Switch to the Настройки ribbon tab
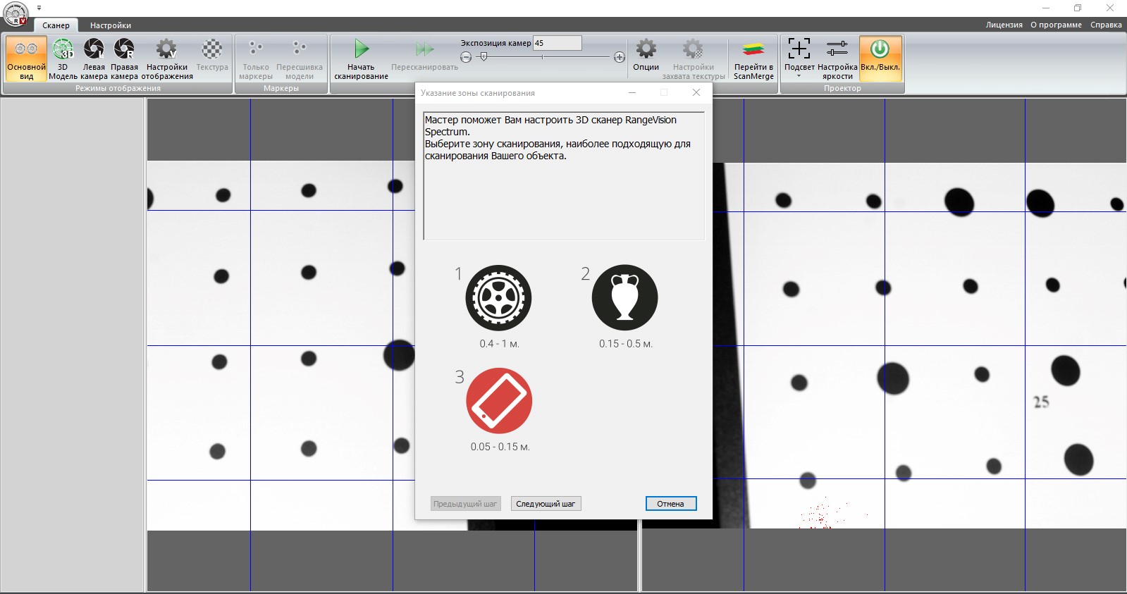This screenshot has width=1127, height=594. tap(111, 25)
